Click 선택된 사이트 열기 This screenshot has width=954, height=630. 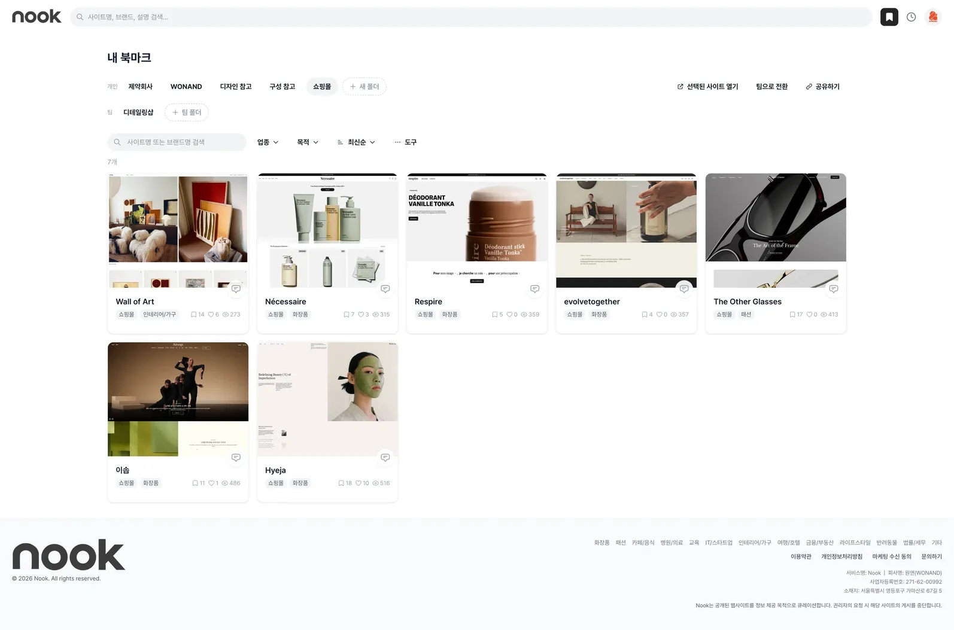pyautogui.click(x=707, y=87)
